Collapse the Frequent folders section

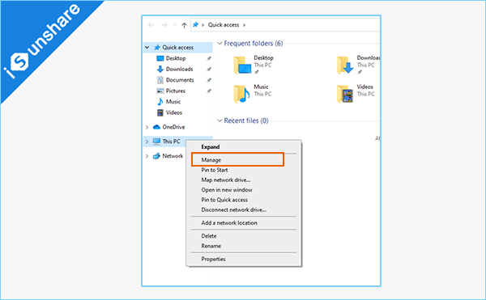pos(220,44)
